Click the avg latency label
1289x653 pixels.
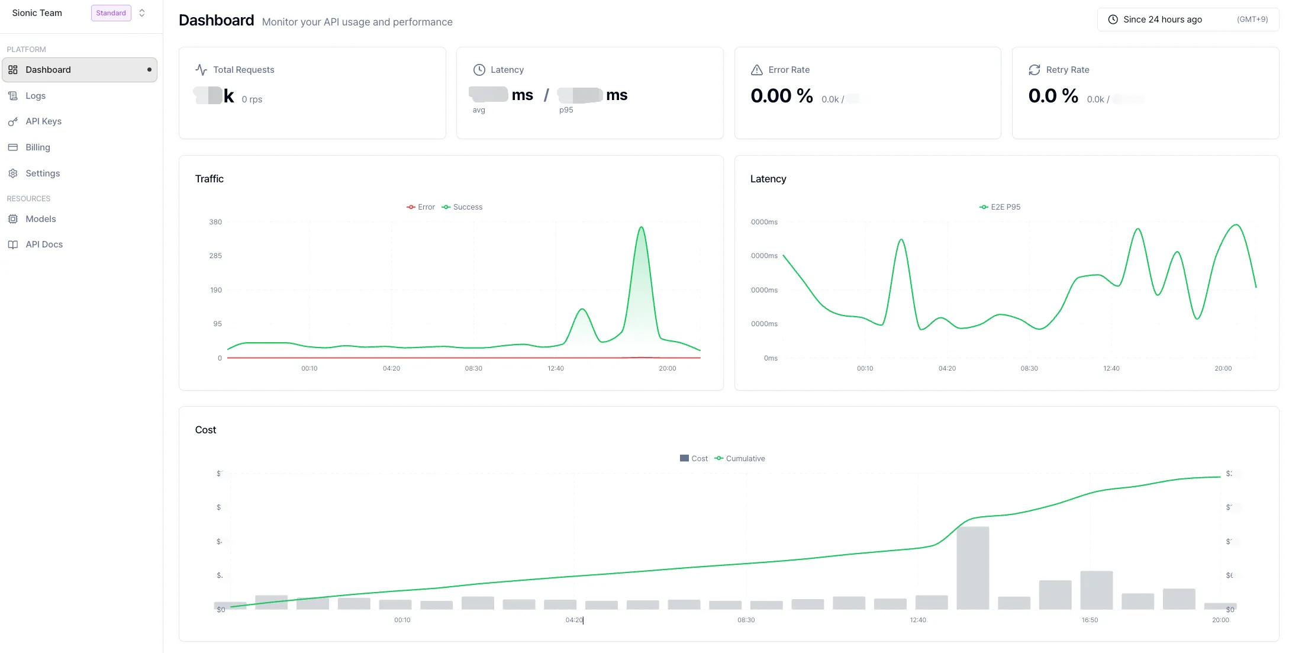tap(479, 110)
